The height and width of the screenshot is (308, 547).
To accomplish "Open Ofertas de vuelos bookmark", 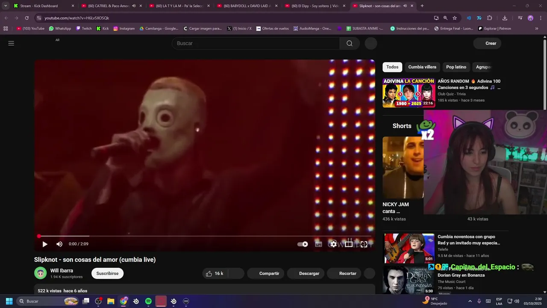I will (272, 29).
